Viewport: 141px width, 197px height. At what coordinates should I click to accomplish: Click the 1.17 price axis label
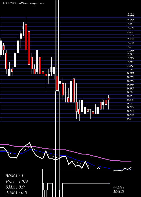[130, 32]
